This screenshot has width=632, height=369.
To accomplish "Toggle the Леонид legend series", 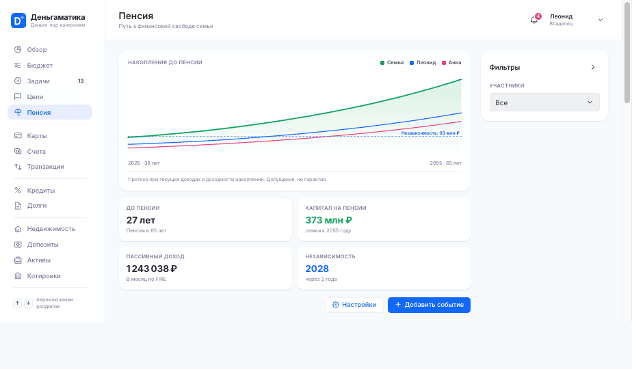I will [423, 63].
